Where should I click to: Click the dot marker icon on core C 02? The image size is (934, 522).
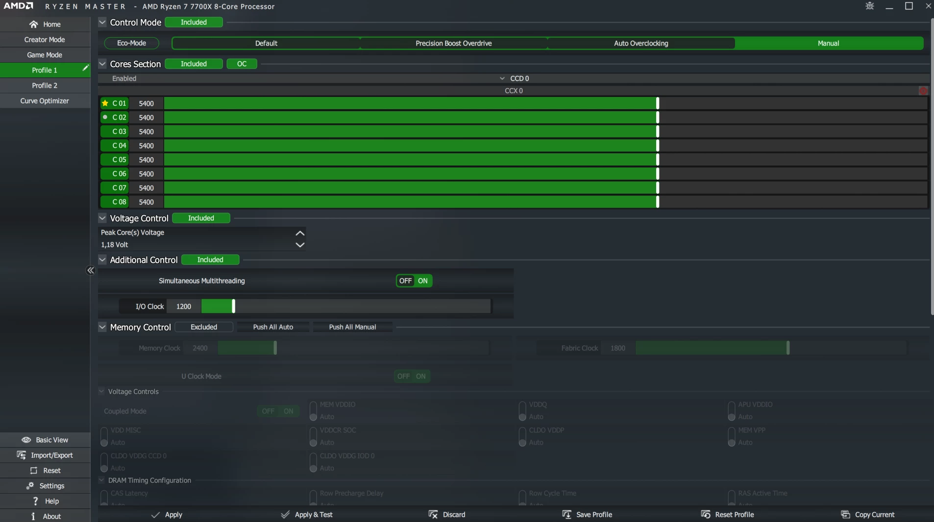tap(105, 117)
